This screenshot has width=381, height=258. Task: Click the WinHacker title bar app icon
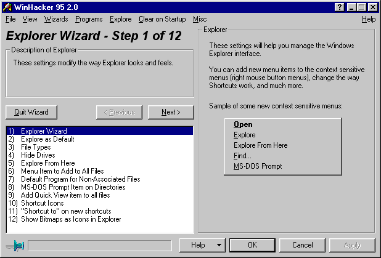(7, 7)
